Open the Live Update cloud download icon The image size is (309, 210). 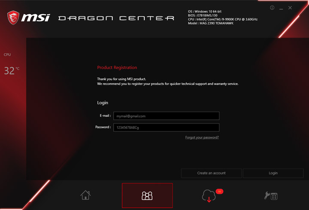209,196
